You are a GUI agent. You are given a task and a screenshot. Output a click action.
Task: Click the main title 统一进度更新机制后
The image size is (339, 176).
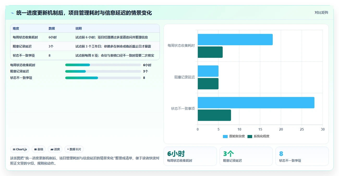(x=84, y=13)
